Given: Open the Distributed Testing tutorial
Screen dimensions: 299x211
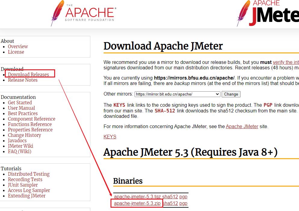Looking at the screenshot, I should click(x=29, y=174).
